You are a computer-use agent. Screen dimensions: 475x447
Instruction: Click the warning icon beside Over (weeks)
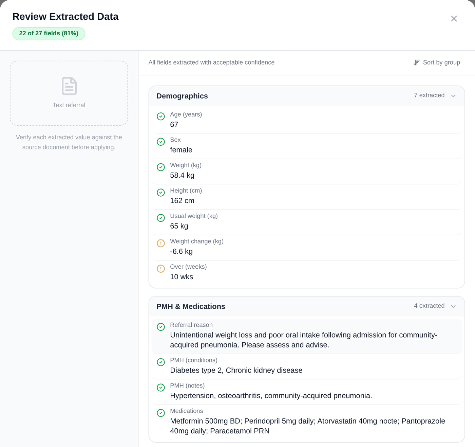click(161, 269)
